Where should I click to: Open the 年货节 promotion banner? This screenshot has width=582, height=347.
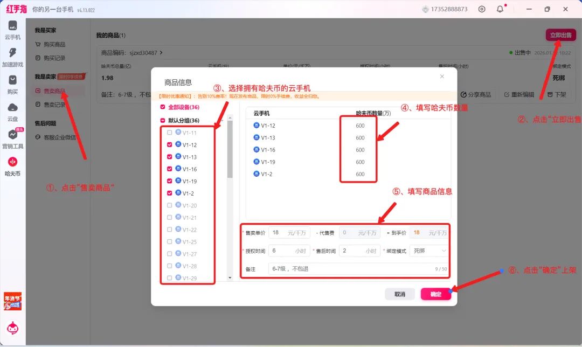(x=12, y=301)
